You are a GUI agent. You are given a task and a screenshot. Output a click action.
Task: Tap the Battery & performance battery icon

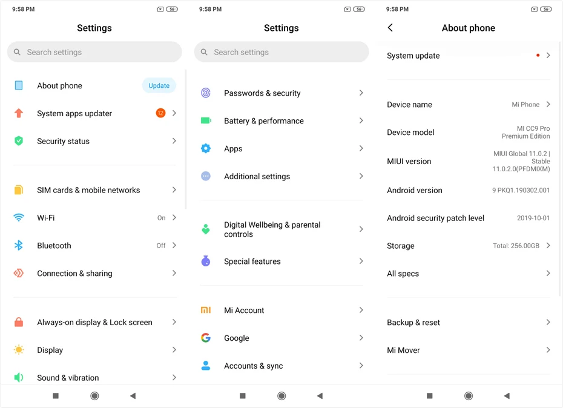[x=206, y=120]
